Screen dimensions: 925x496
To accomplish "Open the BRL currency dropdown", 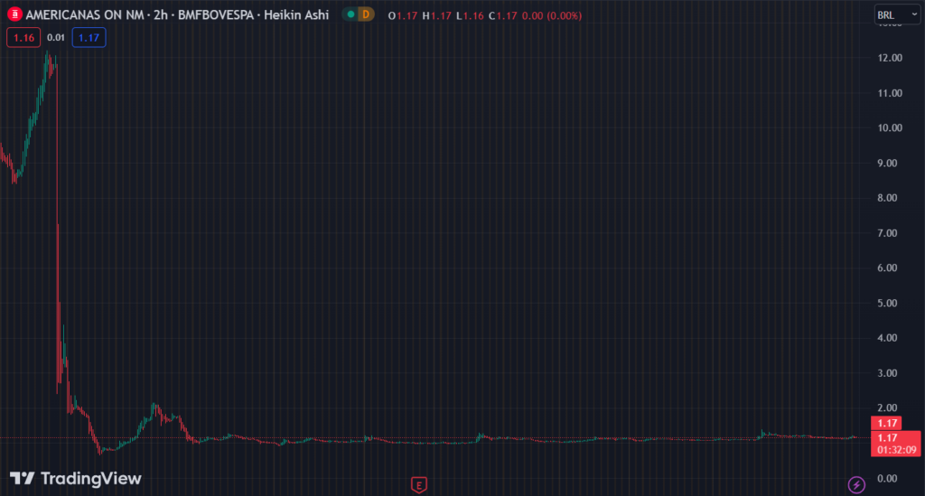I will coord(897,15).
